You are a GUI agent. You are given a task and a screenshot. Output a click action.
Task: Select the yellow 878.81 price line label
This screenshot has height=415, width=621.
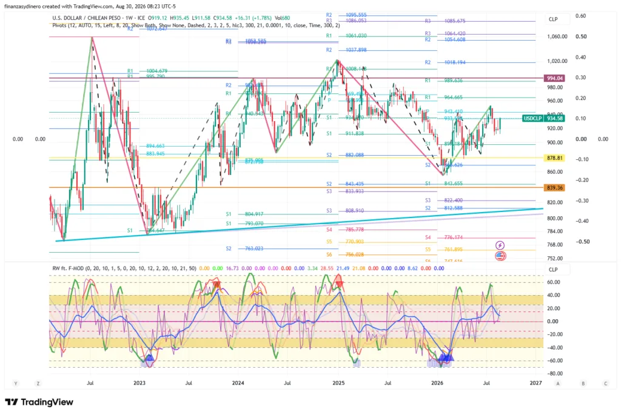coord(554,158)
